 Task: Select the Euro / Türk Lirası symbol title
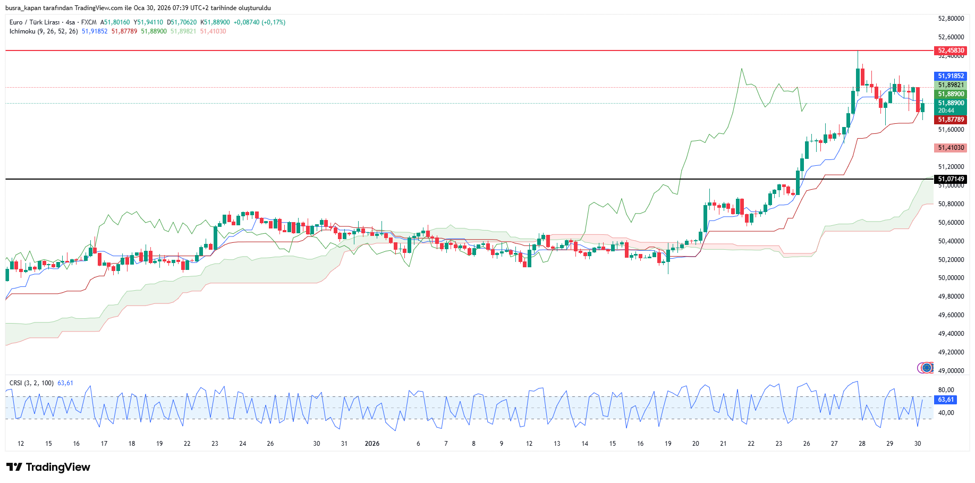point(34,22)
